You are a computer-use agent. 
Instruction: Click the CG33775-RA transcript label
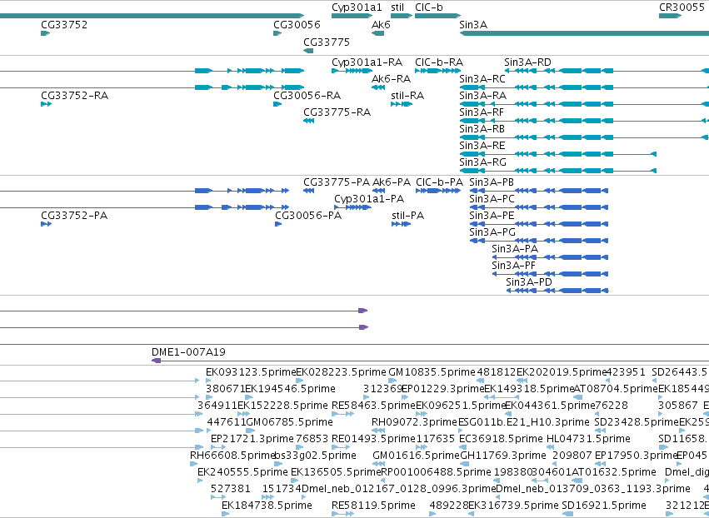[x=337, y=112]
